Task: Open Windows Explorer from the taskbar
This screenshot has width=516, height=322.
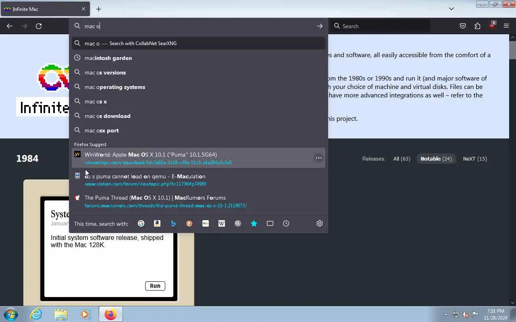Action: coord(61,314)
